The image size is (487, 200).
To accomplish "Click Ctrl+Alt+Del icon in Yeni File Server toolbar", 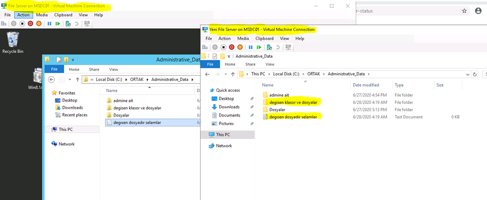I will tap(205, 48).
